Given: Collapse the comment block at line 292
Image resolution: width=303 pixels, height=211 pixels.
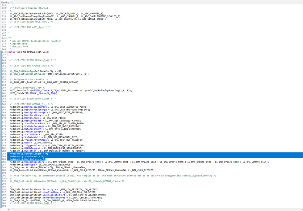Looking at the screenshot, I should [x=7, y=178].
